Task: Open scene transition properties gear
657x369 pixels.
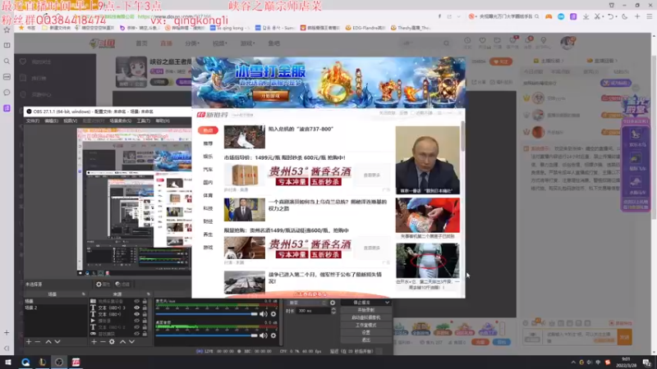Action: [333, 303]
